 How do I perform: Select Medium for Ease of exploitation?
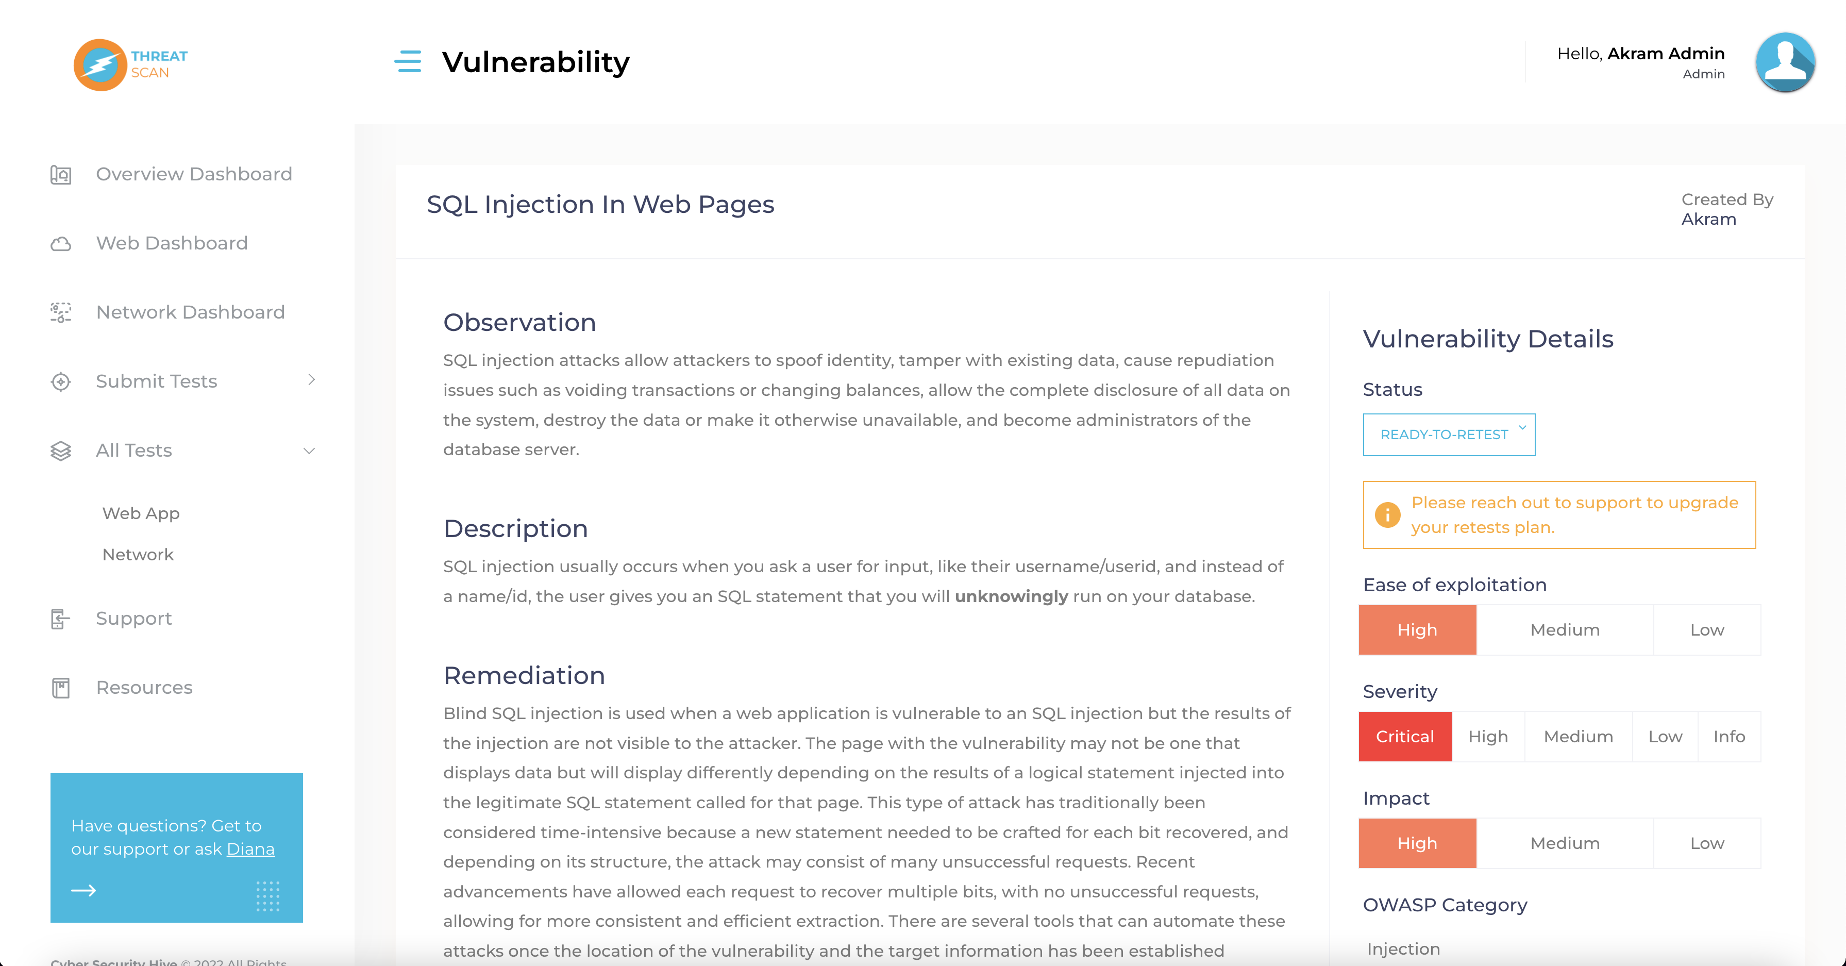[1565, 630]
